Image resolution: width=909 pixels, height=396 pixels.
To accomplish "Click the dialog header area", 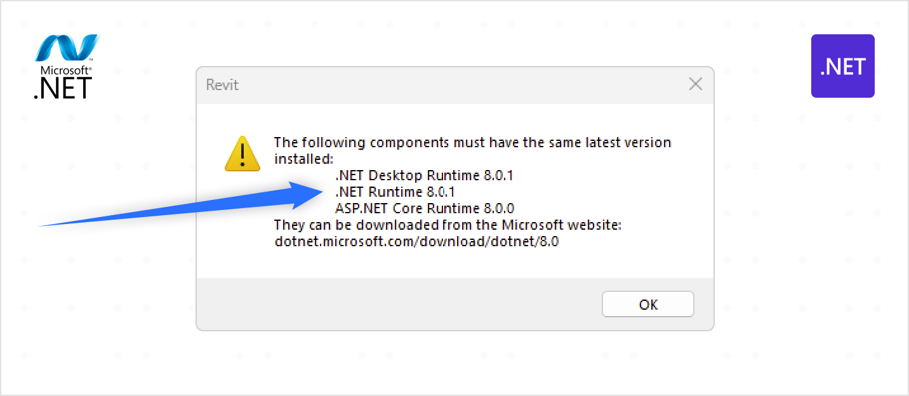I will coord(454,84).
